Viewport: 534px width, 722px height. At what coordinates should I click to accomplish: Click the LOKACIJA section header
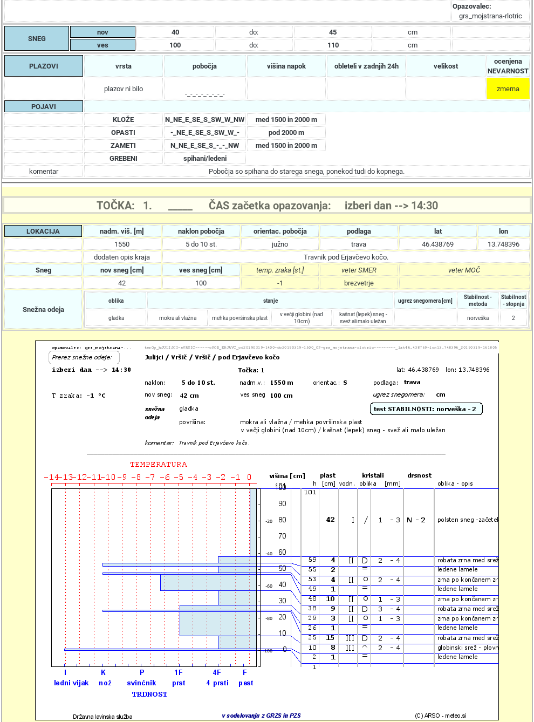pos(43,231)
